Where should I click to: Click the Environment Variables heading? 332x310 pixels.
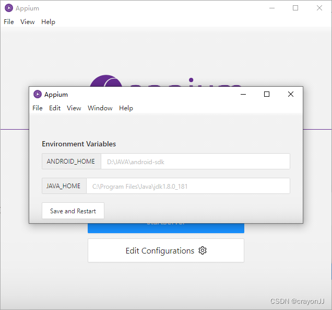click(79, 144)
